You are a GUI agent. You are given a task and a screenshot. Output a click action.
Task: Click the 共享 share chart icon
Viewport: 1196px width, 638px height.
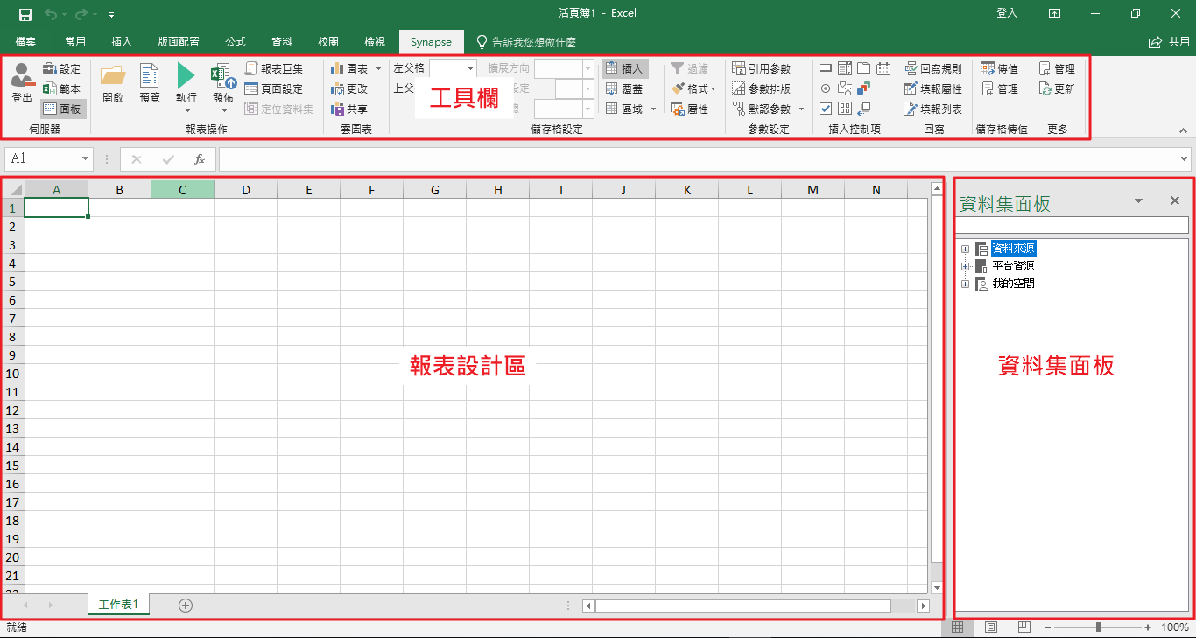point(349,109)
